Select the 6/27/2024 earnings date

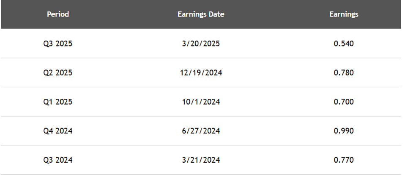point(201,131)
